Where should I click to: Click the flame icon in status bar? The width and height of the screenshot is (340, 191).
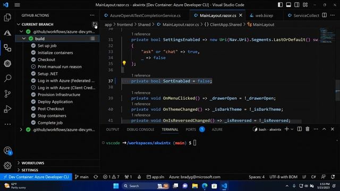click(139, 177)
